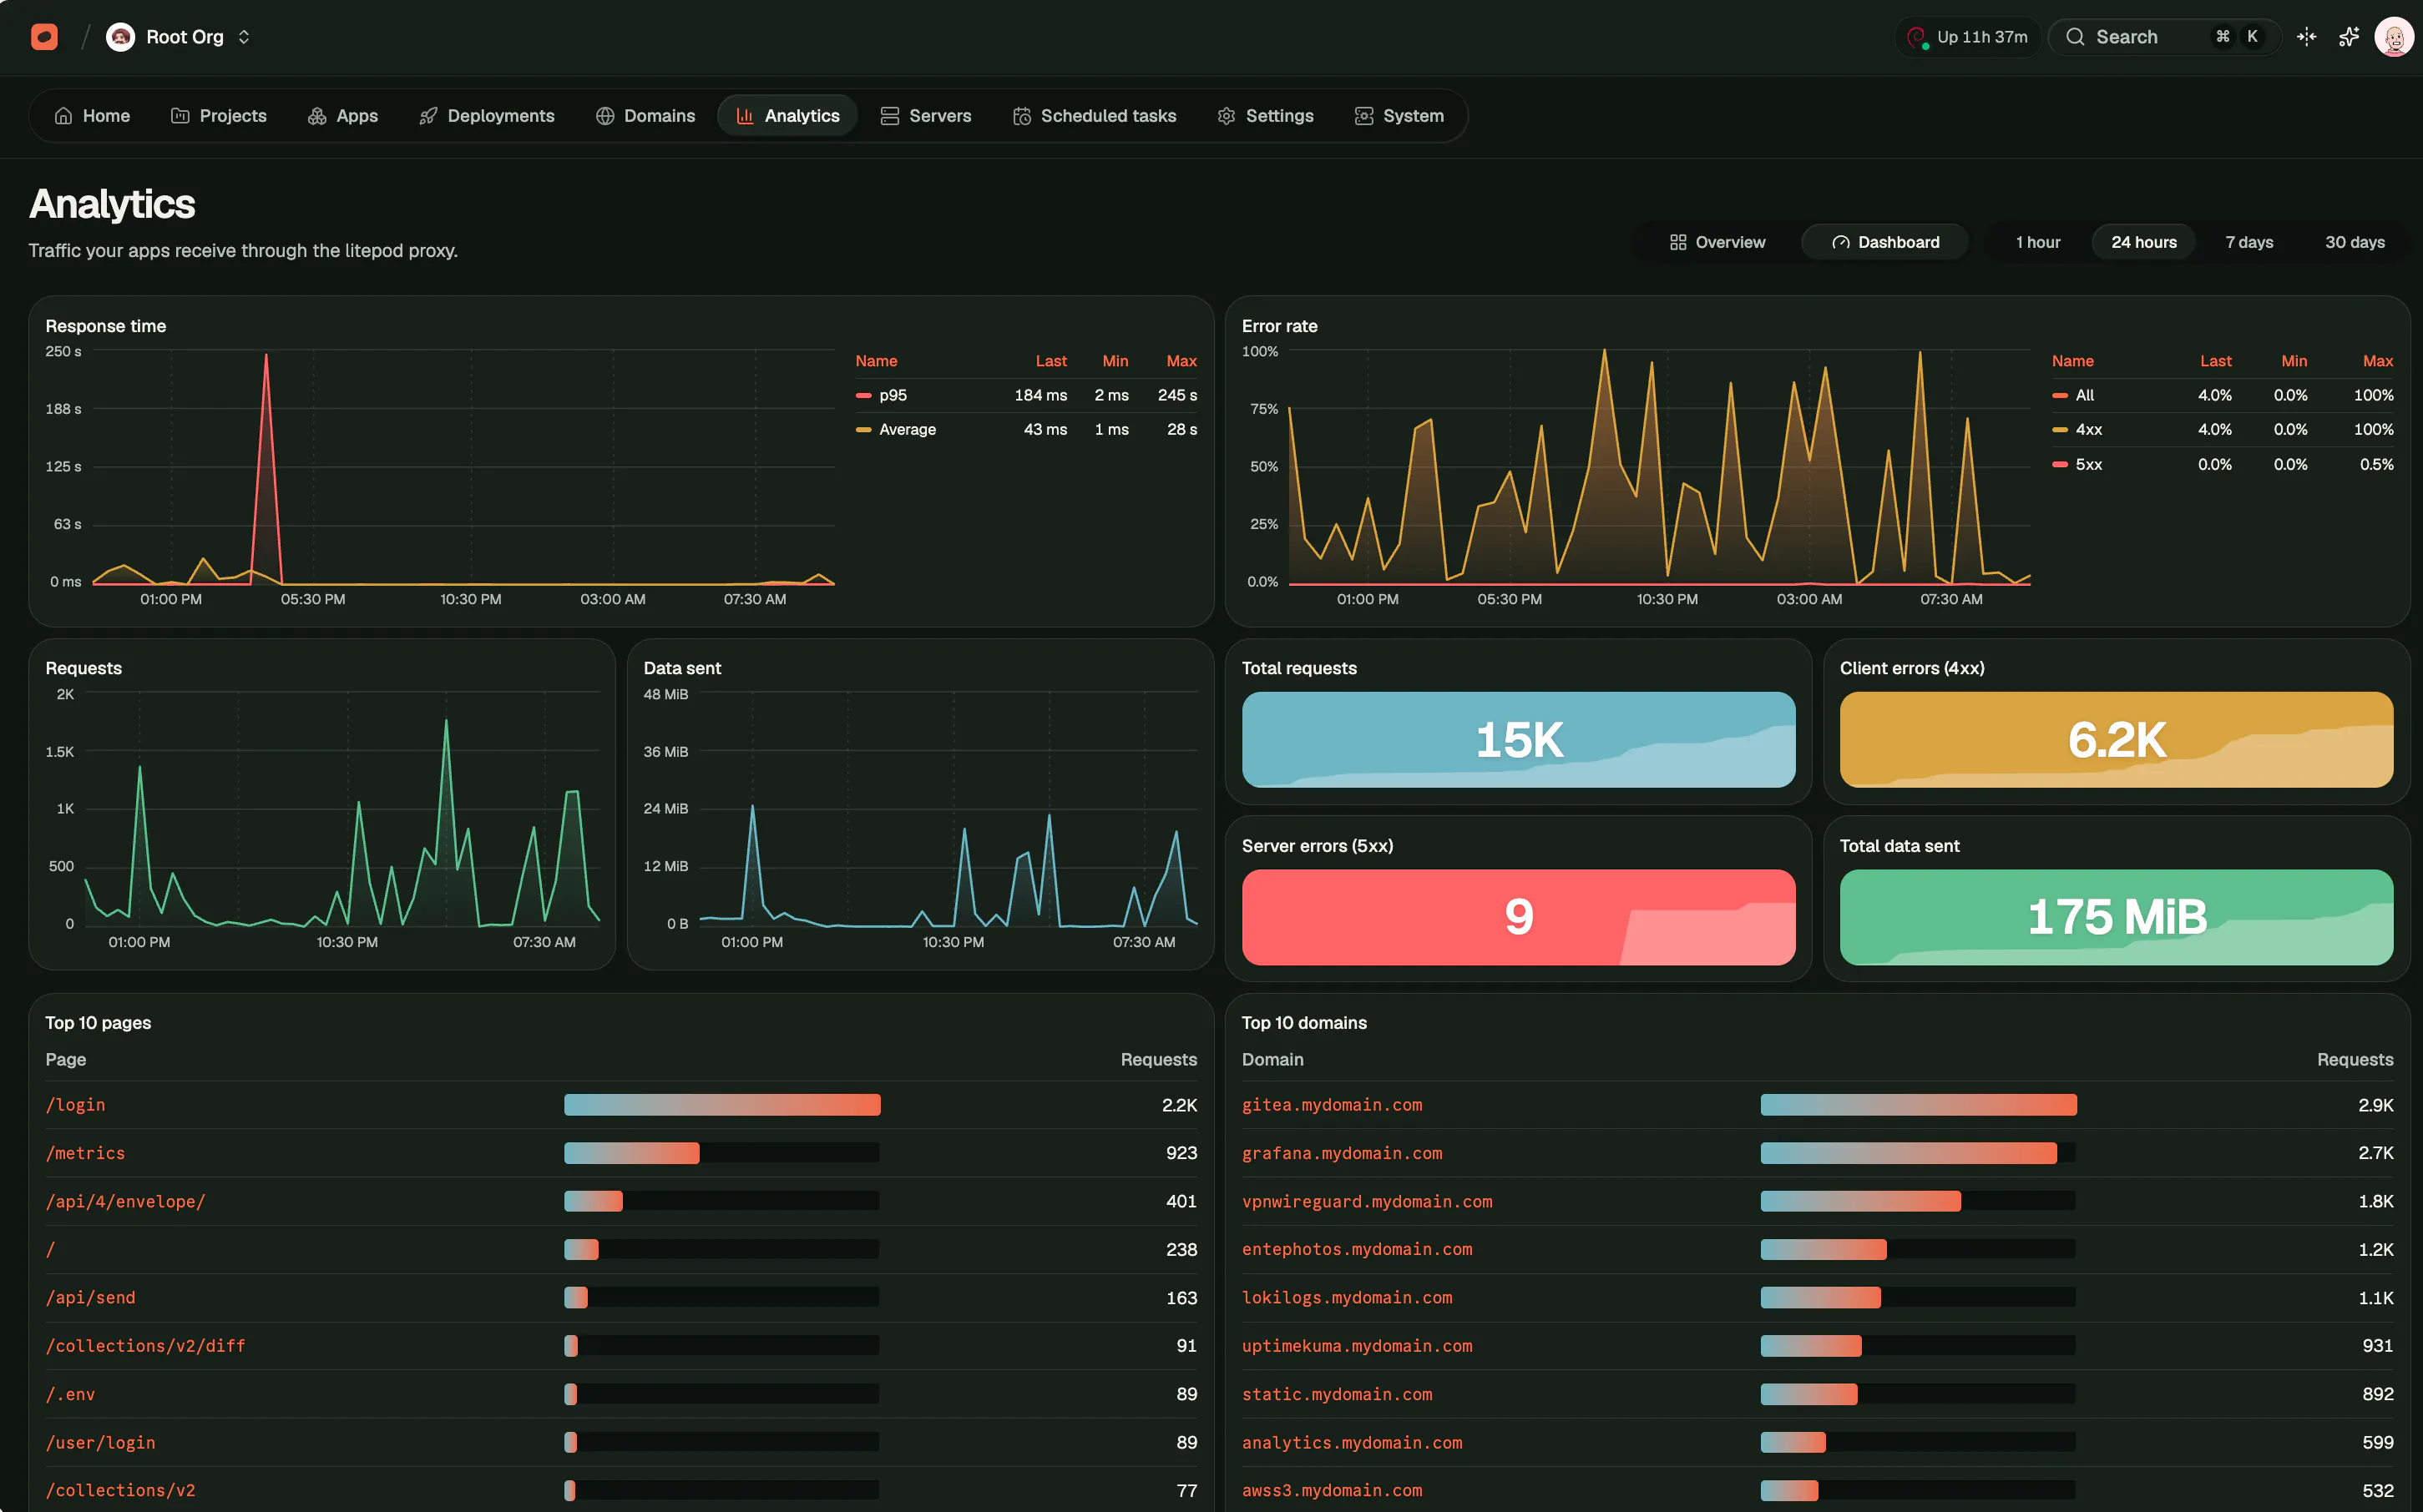This screenshot has width=2423, height=1512.
Task: Select the 24 hours time range
Action: click(2144, 242)
